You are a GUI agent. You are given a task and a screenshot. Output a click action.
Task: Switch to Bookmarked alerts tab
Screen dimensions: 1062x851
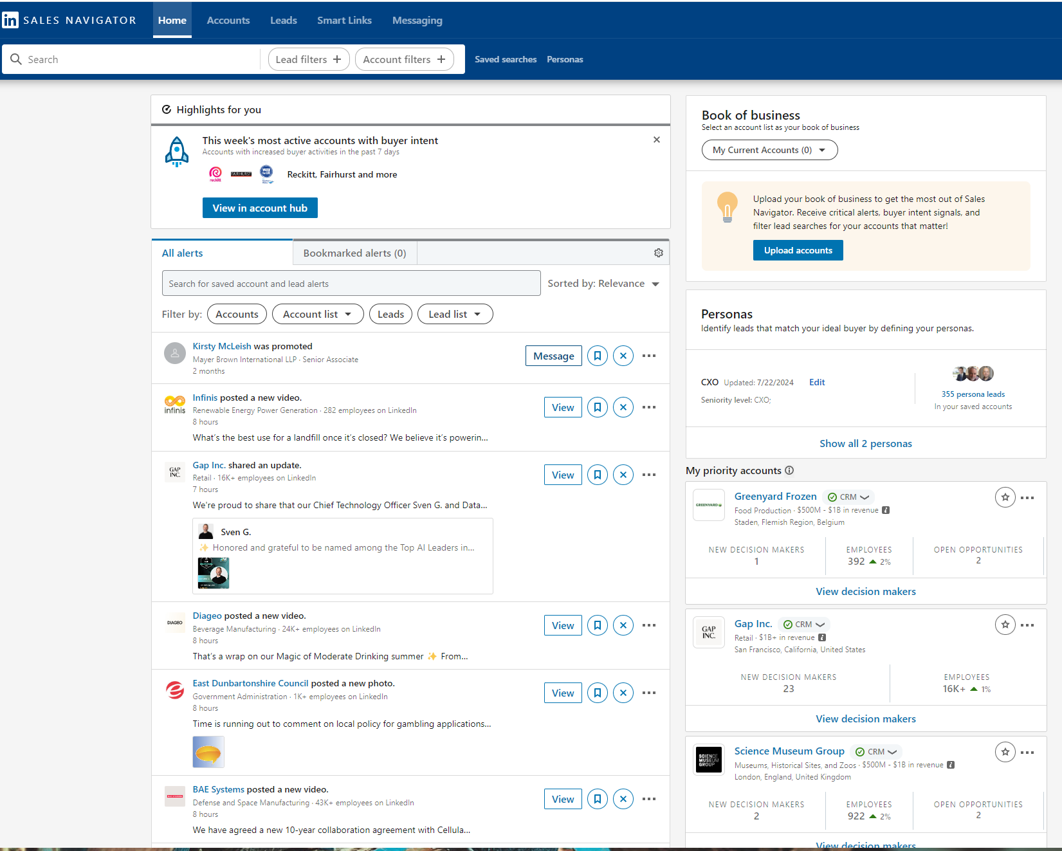click(x=354, y=253)
